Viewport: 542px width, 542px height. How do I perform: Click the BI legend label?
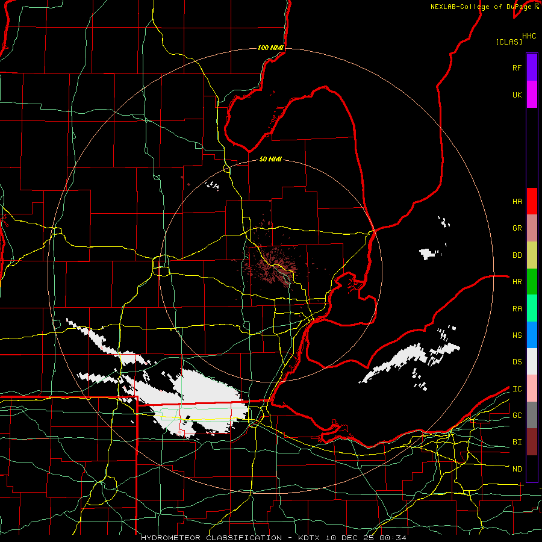(x=517, y=442)
